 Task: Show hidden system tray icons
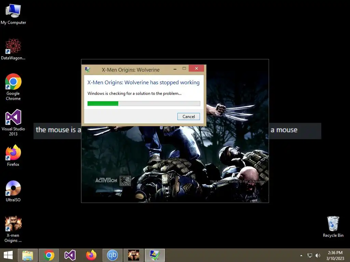pyautogui.click(x=301, y=256)
